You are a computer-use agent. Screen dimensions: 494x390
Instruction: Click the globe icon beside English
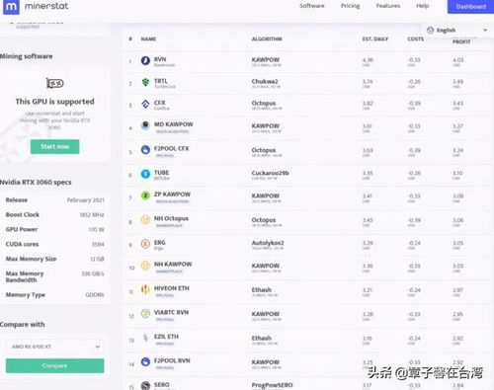430,31
